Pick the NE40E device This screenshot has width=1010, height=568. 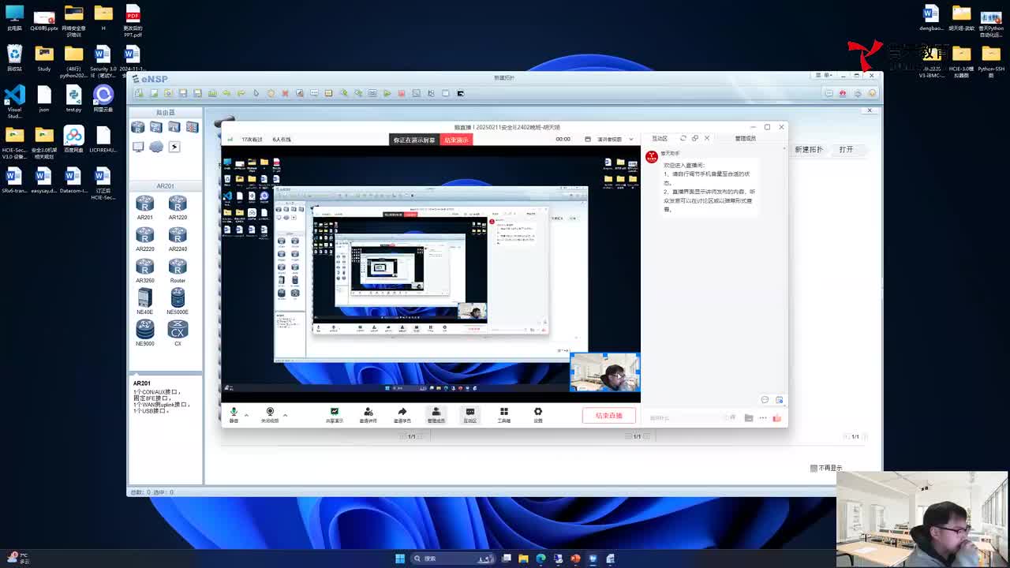pyautogui.click(x=144, y=302)
